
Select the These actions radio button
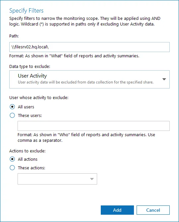(x=12, y=168)
